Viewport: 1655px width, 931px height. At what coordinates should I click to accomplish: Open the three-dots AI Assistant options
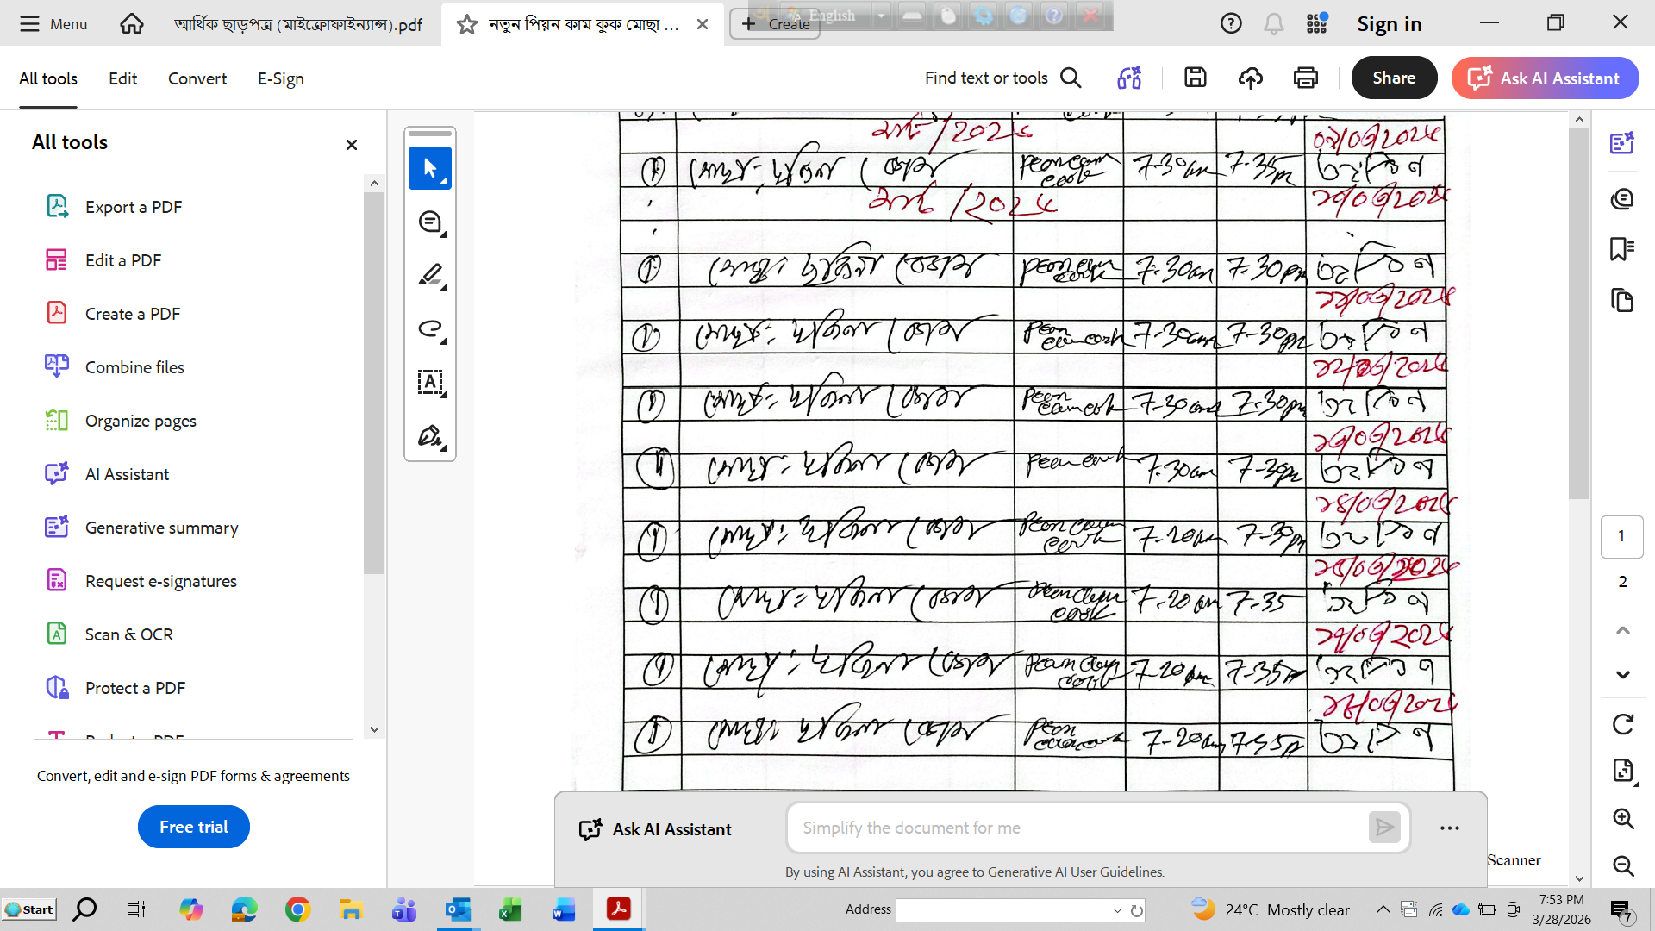tap(1449, 828)
